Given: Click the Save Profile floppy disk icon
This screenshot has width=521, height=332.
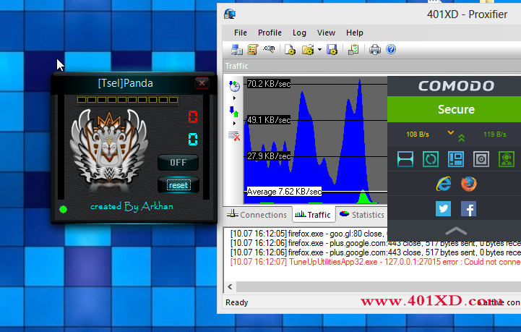Looking at the screenshot, I should tap(332, 50).
